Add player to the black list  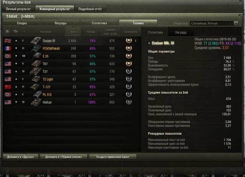(64, 157)
